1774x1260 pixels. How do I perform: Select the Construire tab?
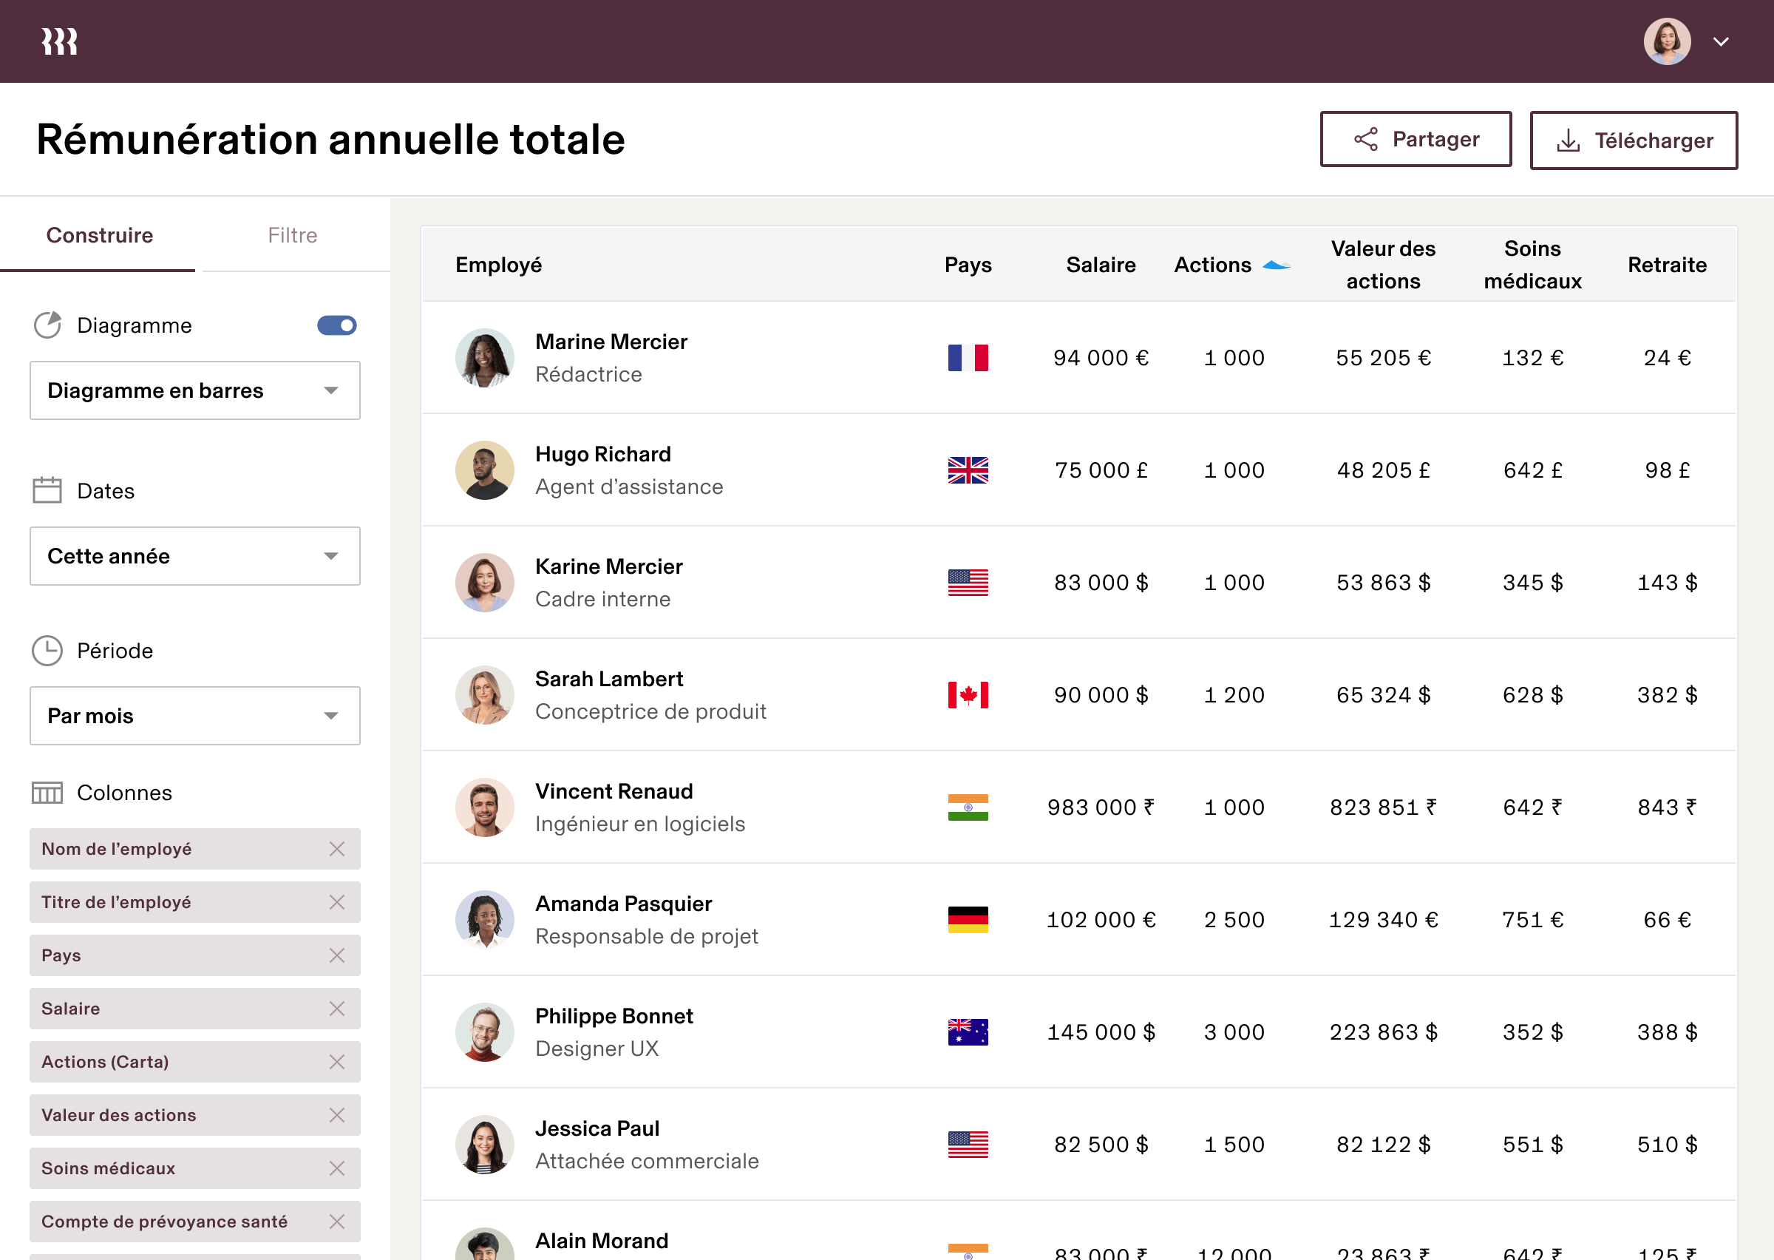click(99, 235)
